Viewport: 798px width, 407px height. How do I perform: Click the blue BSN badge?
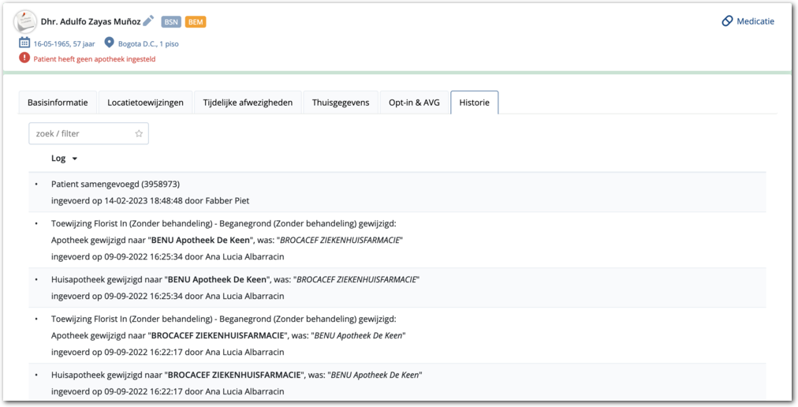171,22
